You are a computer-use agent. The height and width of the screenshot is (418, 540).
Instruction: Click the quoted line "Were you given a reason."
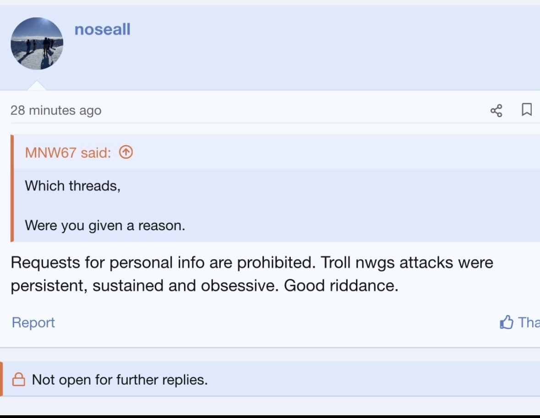coord(105,225)
